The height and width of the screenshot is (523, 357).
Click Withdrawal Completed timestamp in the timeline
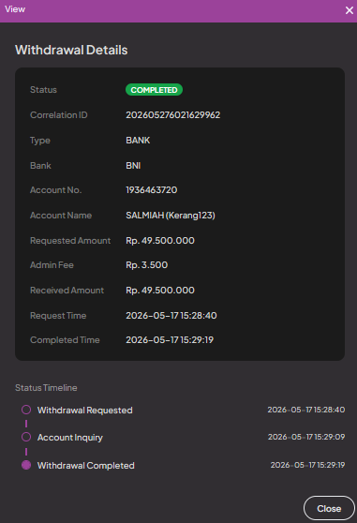[307, 465]
